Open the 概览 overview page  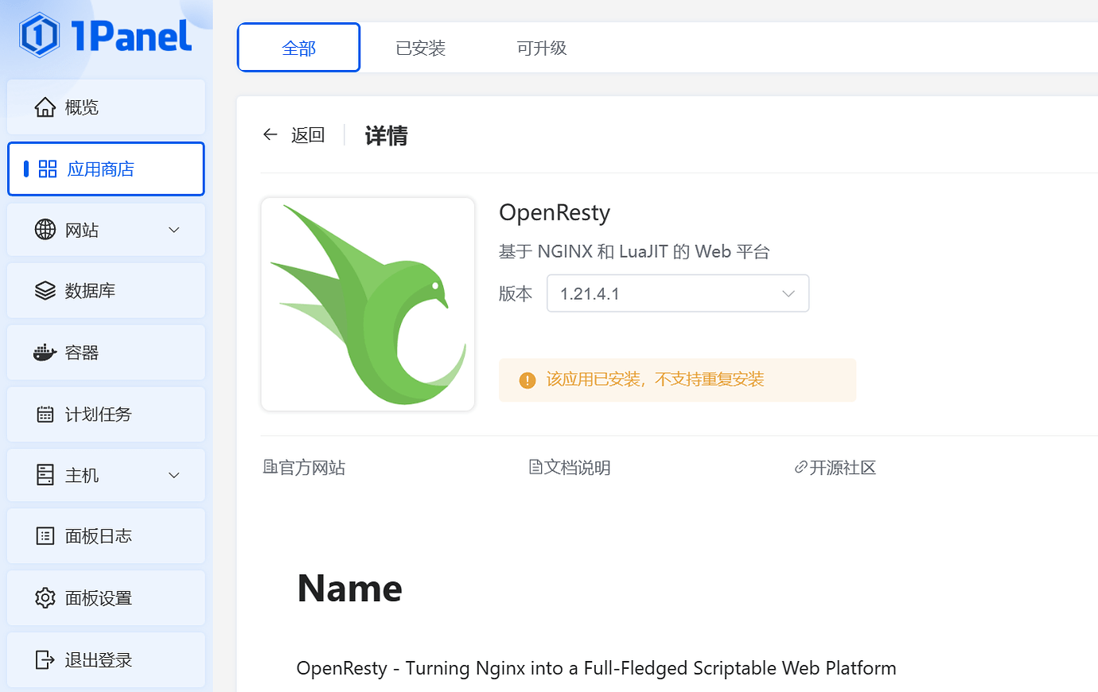tap(80, 107)
